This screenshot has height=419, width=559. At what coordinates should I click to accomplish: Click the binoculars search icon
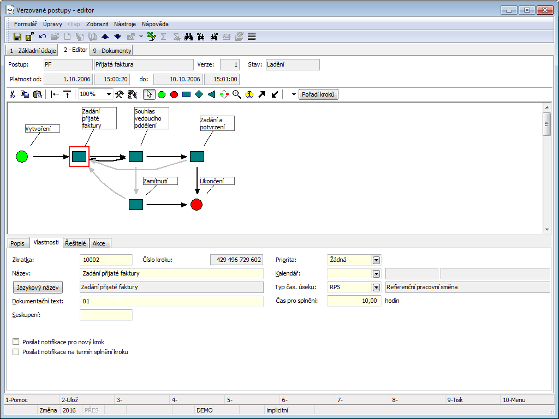tap(188, 37)
